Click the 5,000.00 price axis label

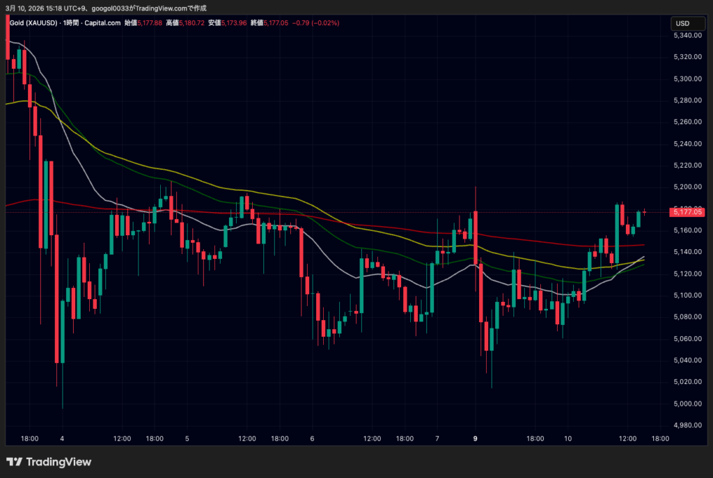click(688, 404)
